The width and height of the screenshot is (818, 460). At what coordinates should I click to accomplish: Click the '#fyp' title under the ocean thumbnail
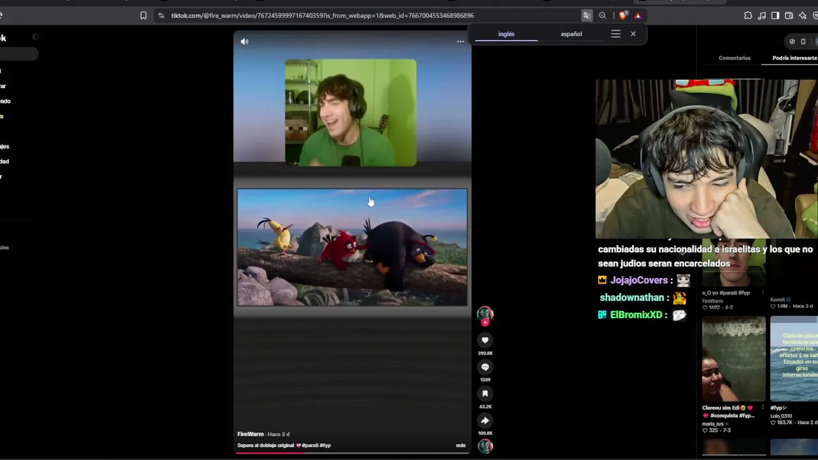pos(778,408)
